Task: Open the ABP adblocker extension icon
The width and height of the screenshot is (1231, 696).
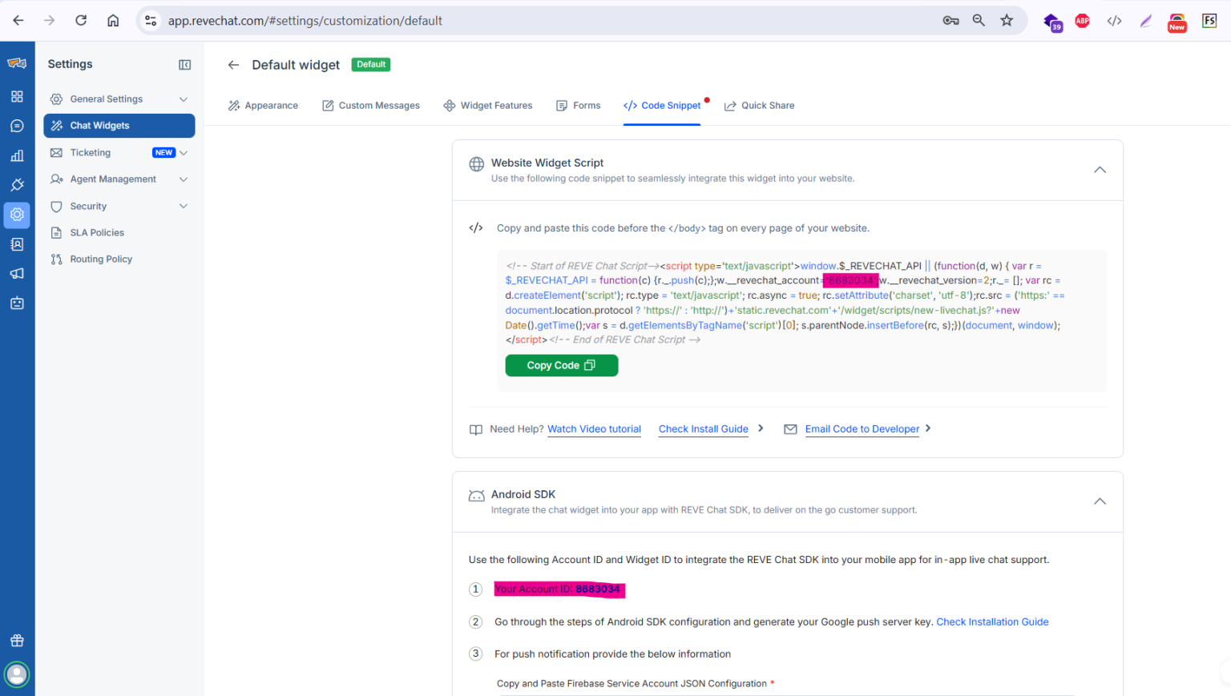Action: coord(1082,21)
